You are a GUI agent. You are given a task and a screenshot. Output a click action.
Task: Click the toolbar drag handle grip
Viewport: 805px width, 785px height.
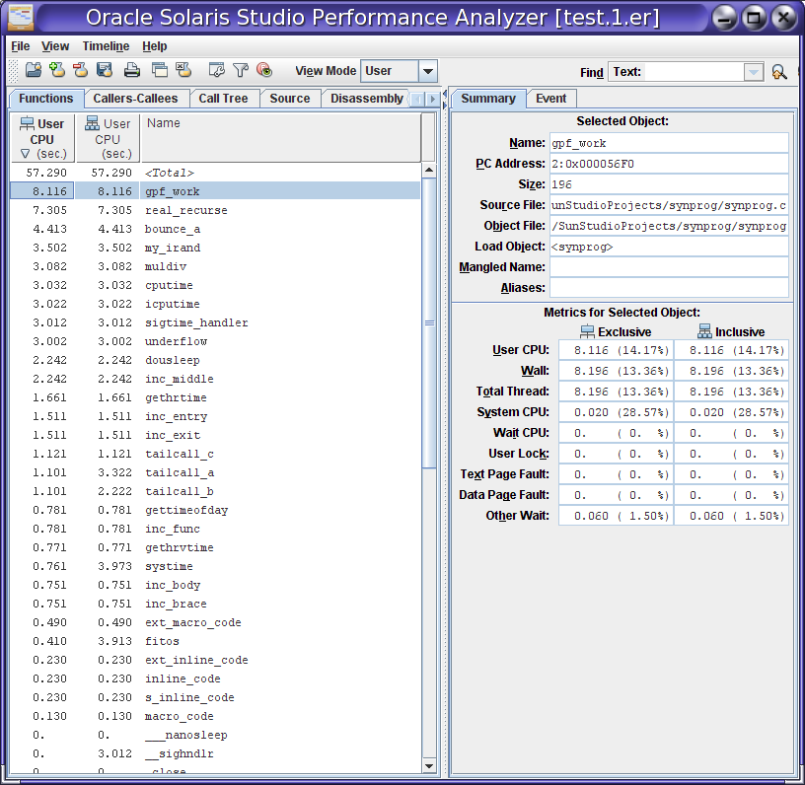pyautogui.click(x=14, y=71)
